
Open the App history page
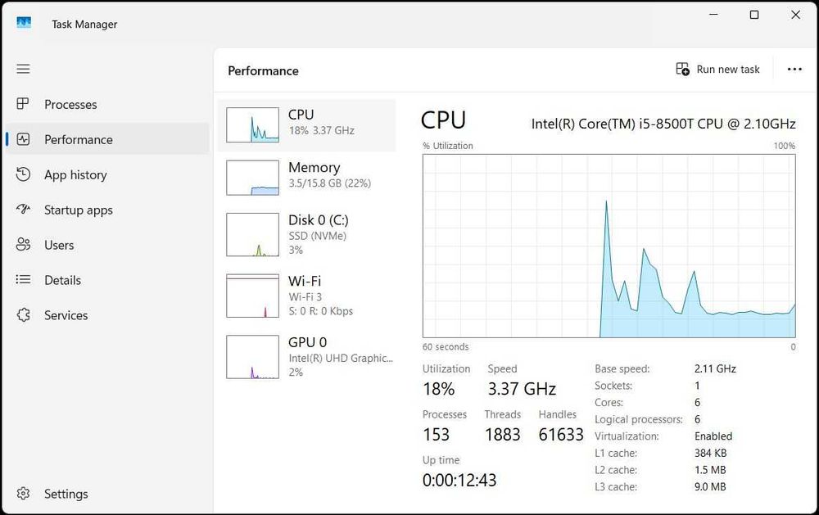(x=75, y=174)
